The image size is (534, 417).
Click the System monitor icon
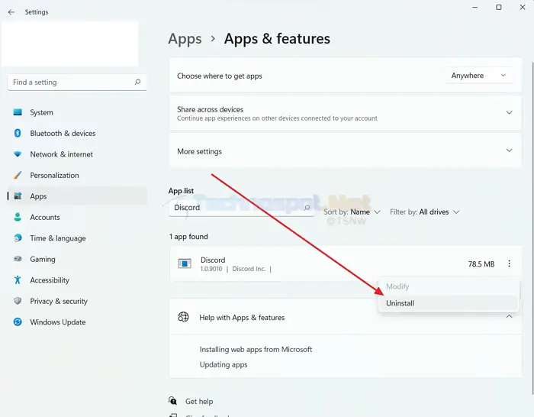click(18, 112)
